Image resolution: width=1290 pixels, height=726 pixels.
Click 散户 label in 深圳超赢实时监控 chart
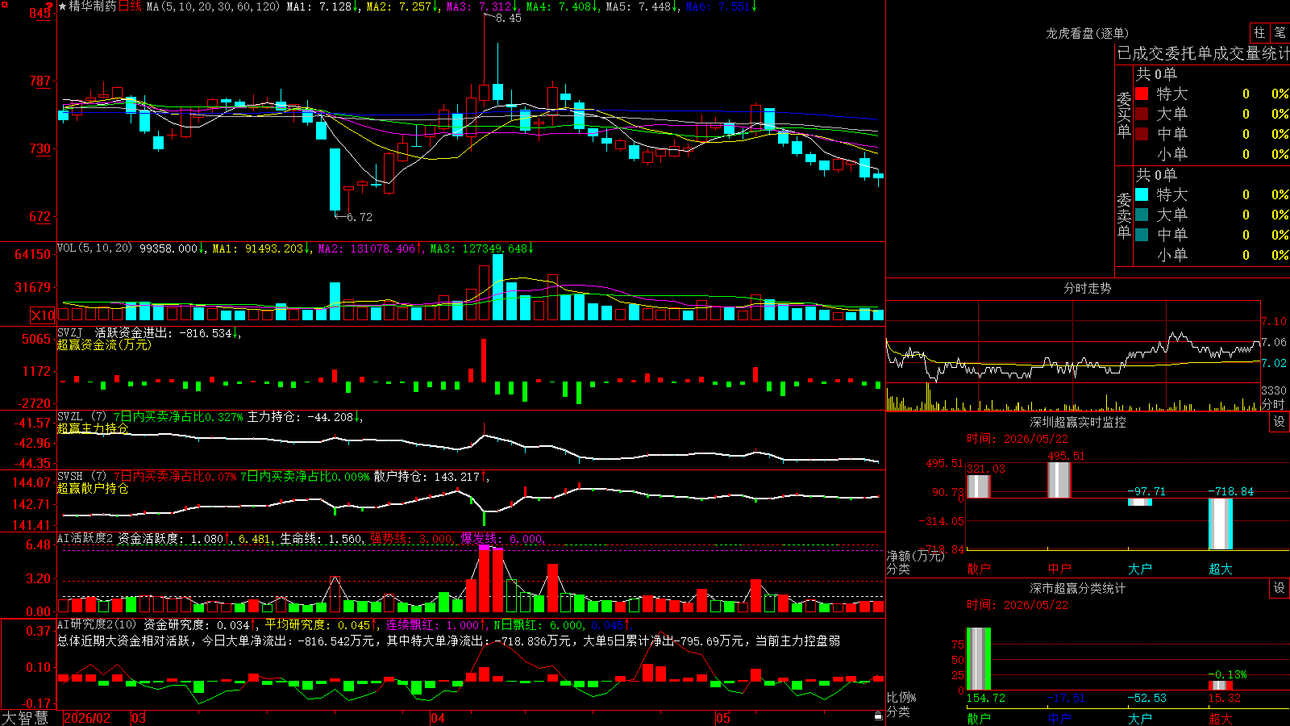coord(978,569)
